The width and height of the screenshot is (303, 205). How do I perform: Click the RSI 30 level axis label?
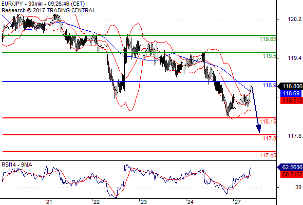coord(298,187)
